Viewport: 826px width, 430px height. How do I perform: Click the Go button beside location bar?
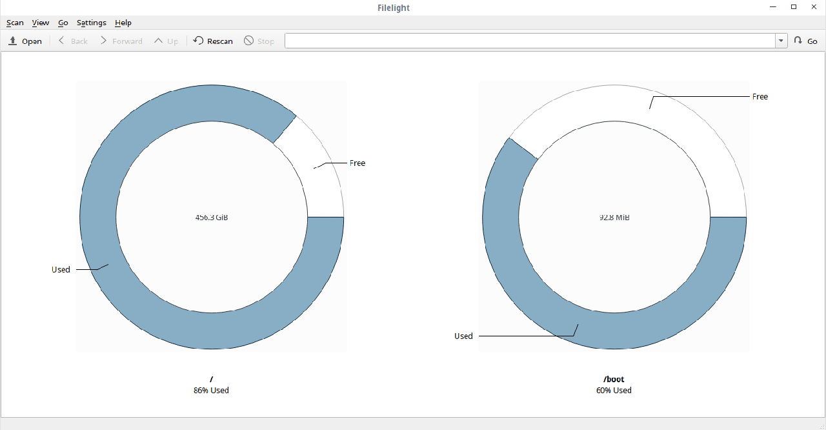(x=805, y=41)
